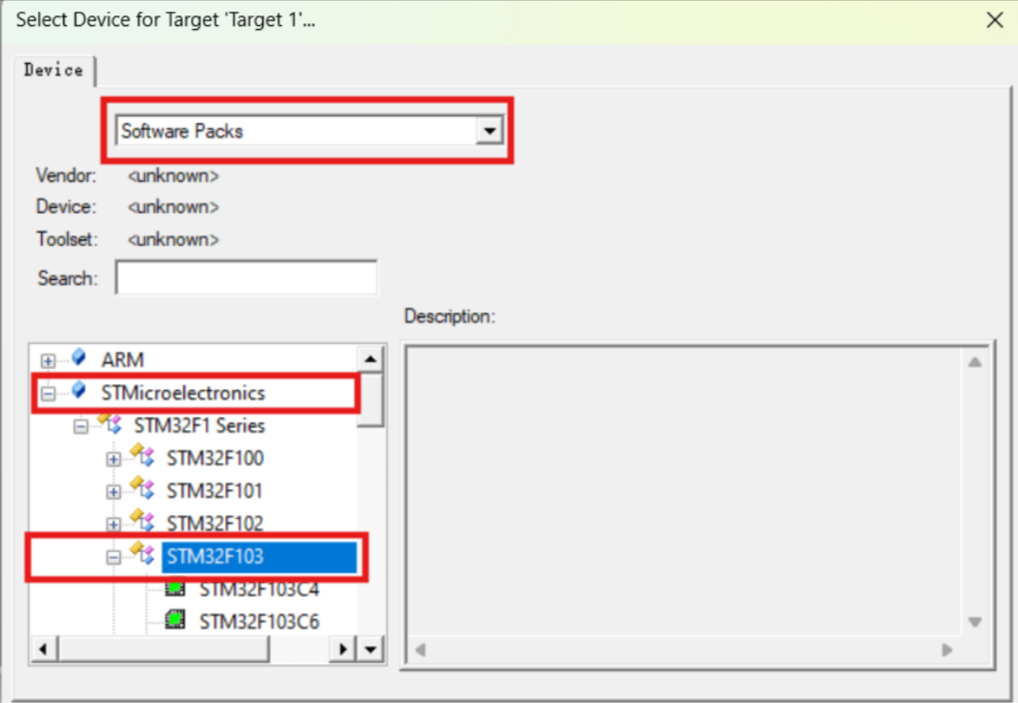Image resolution: width=1018 pixels, height=703 pixels.
Task: Switch to the Device tab
Action: coord(53,70)
